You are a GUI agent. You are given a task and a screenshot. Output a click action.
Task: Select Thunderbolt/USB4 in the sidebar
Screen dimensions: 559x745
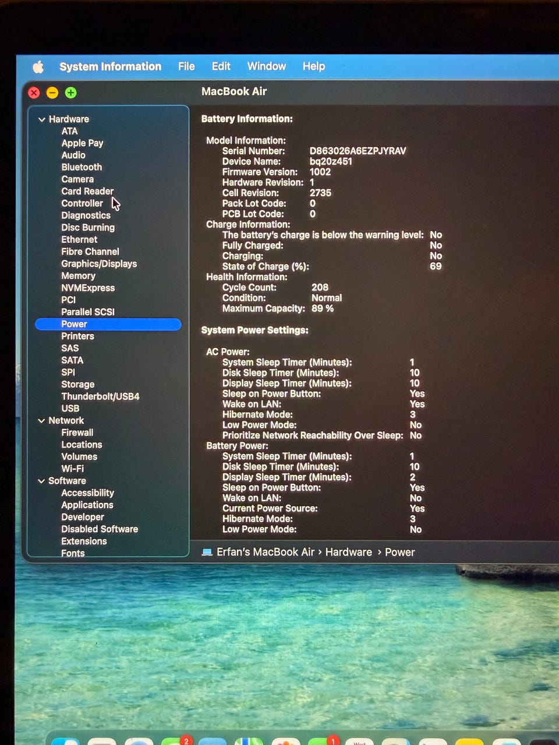100,397
